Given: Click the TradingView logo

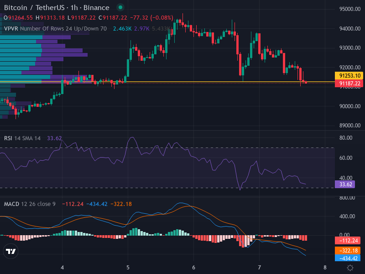Looking at the screenshot, I should tap(11, 251).
